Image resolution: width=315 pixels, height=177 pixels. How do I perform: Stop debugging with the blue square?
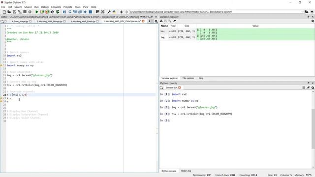91,12
